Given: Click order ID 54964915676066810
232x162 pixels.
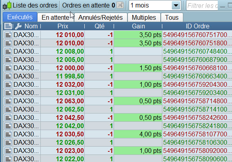Looking at the screenshot, I should (198, 68).
